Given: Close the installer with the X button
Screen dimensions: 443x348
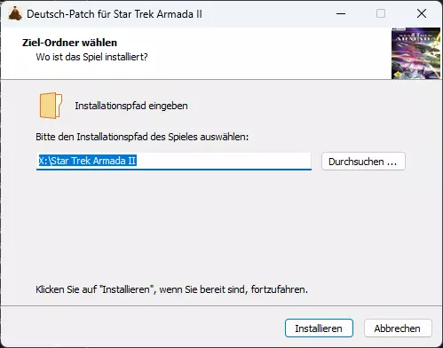Looking at the screenshot, I should click(422, 13).
